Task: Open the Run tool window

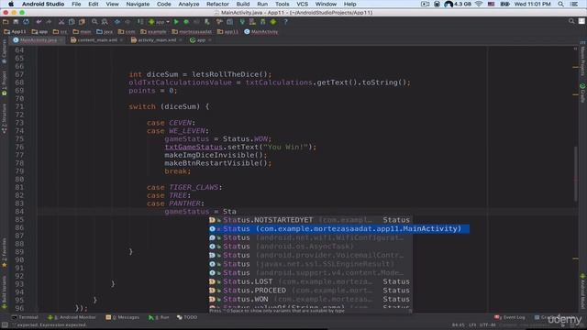Action: coord(159,317)
